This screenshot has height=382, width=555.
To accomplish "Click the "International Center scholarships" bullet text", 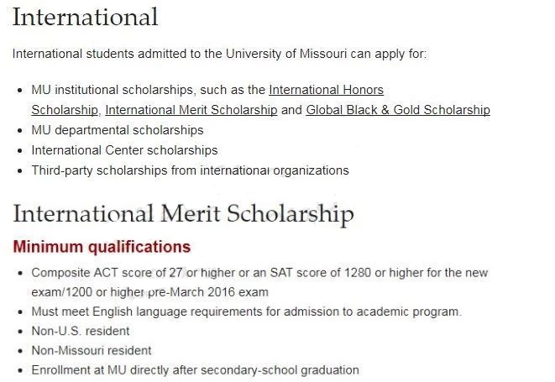I will pos(124,150).
